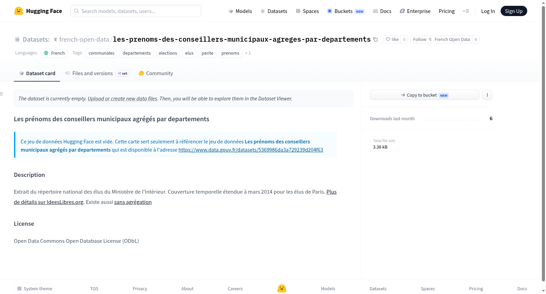The width and height of the screenshot is (546, 294).
Task: Click the french-open-data organization link
Action: pos(84,39)
